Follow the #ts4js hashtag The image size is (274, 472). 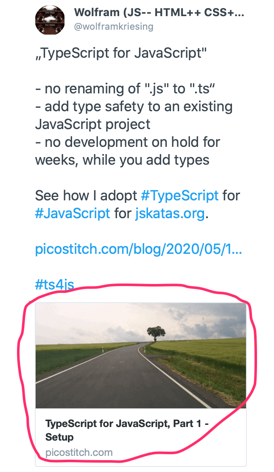54,284
